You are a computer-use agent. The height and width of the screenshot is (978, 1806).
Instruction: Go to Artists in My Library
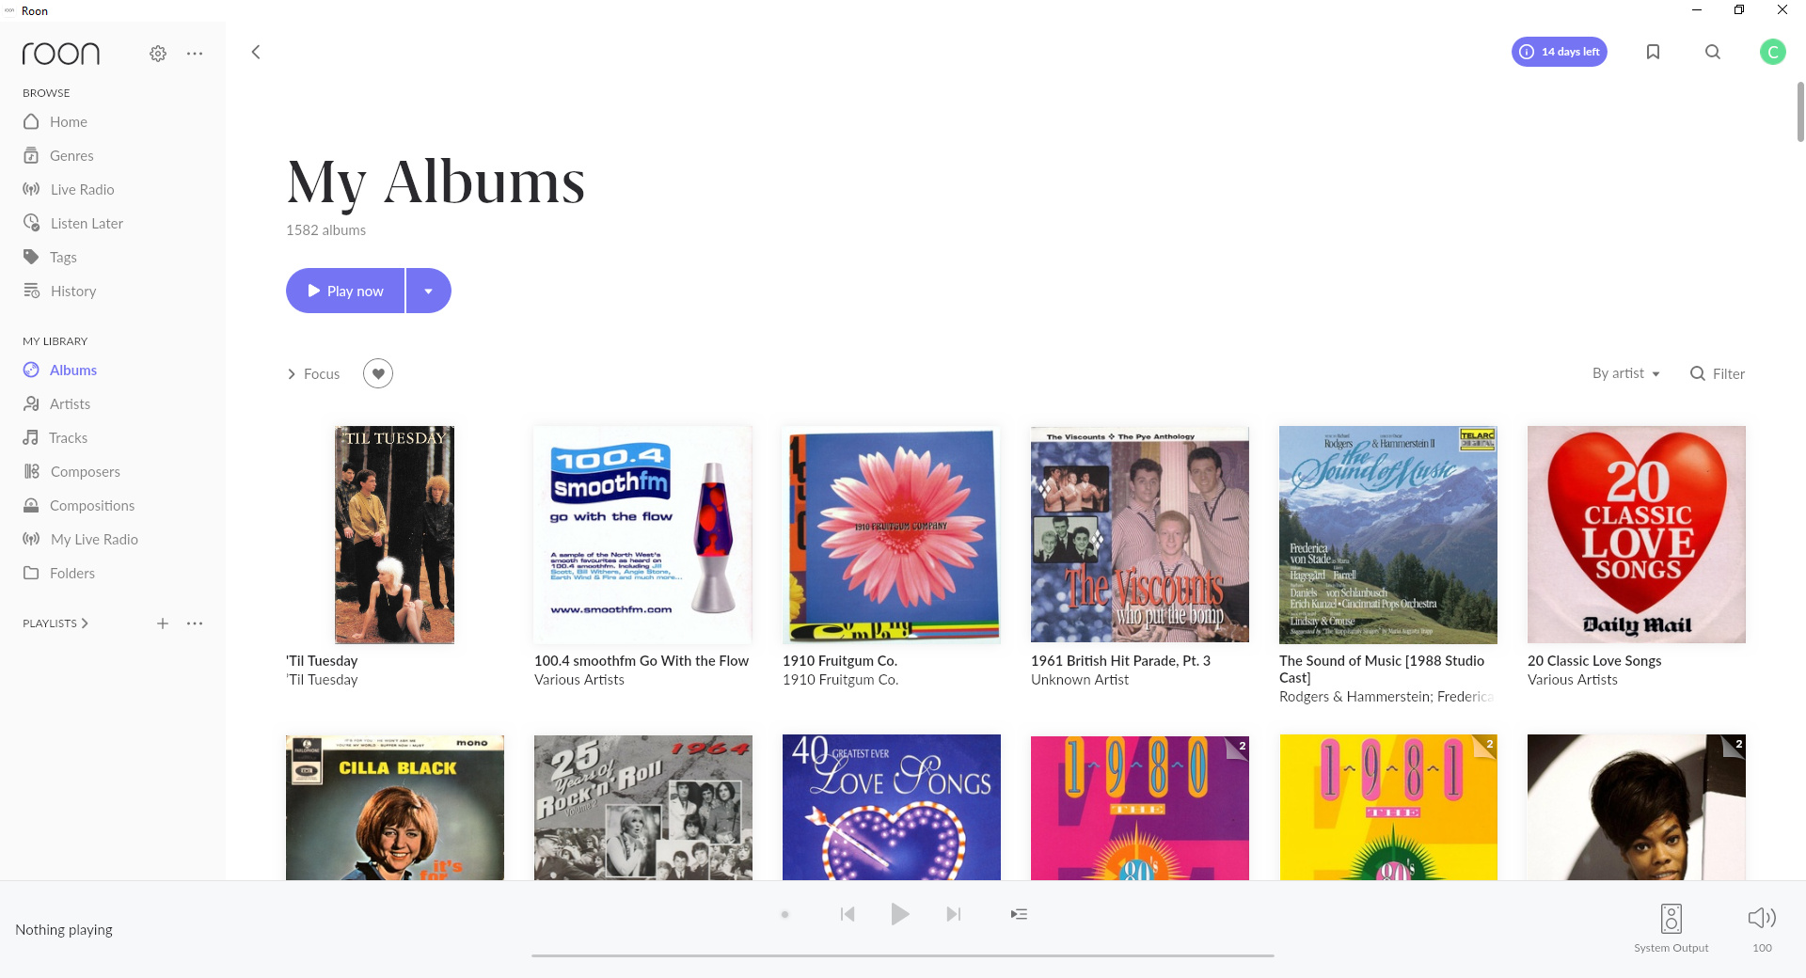70,403
